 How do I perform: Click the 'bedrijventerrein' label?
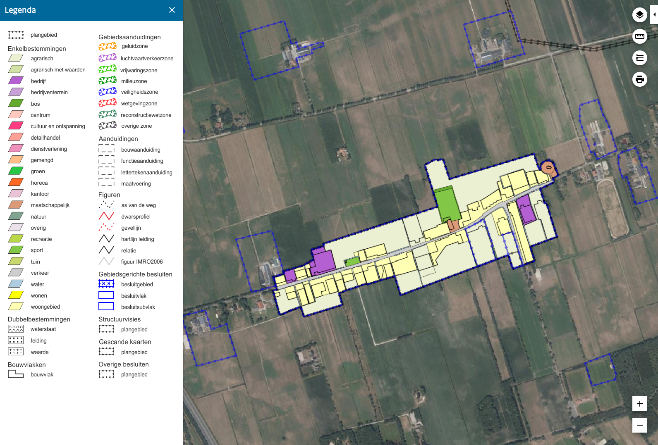click(x=49, y=93)
